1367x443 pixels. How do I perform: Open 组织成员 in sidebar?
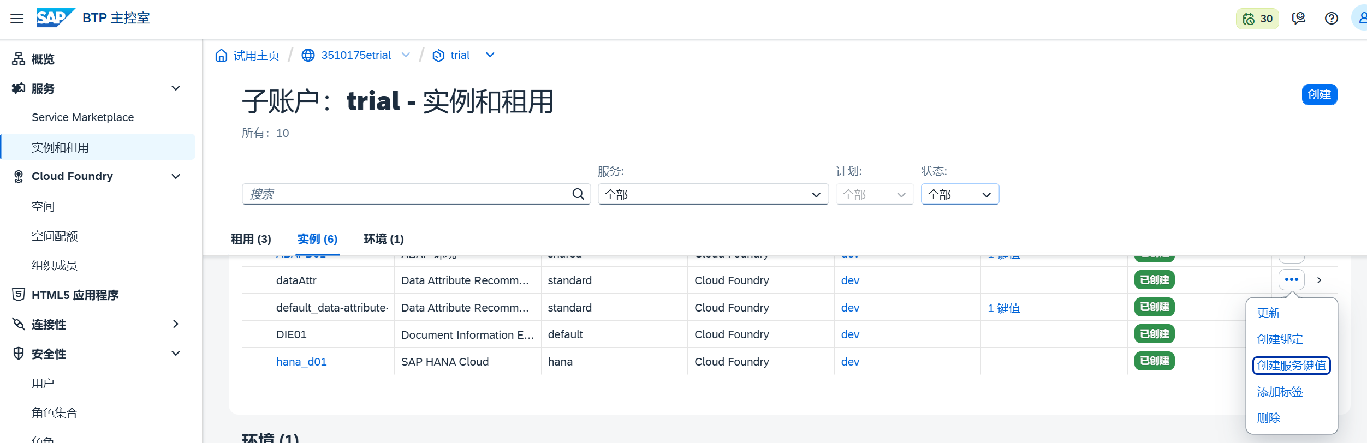click(55, 265)
